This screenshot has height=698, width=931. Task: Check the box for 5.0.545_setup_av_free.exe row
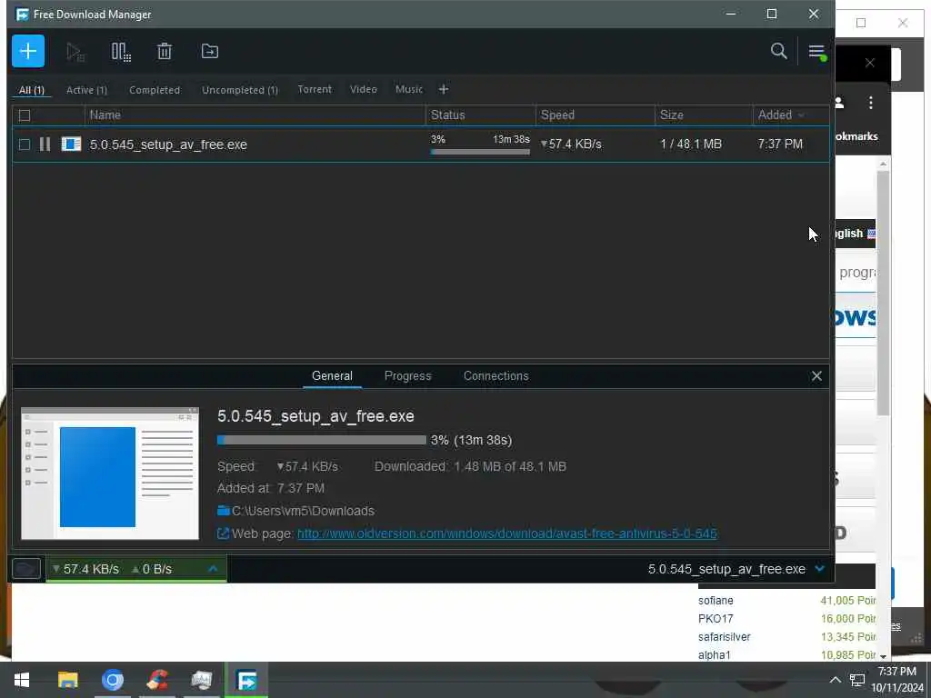[x=25, y=145]
